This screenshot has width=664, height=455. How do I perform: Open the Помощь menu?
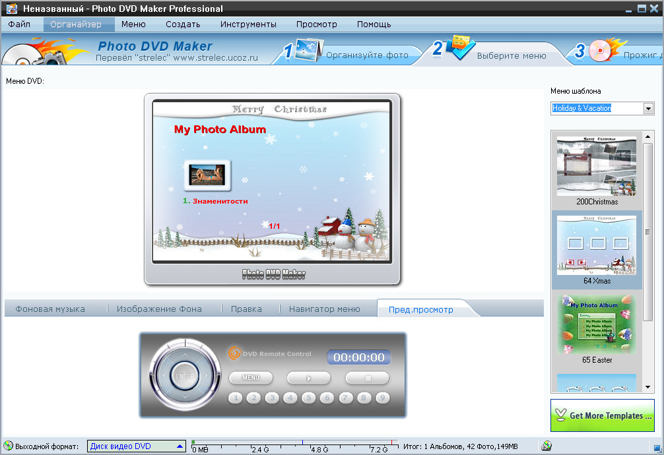(x=374, y=24)
